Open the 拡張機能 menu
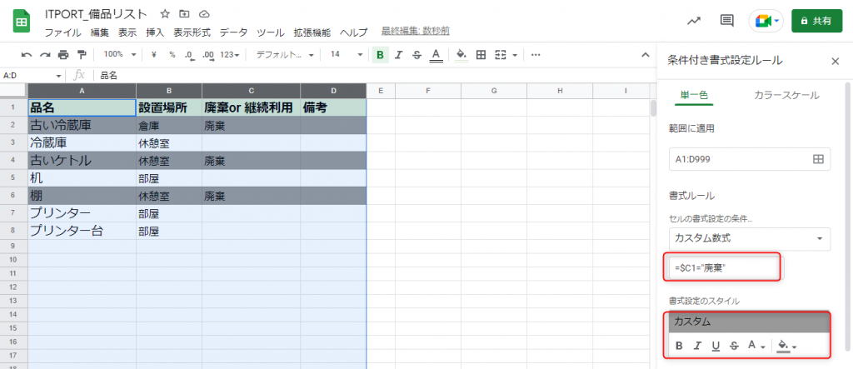Image resolution: width=853 pixels, height=369 pixels. point(312,32)
